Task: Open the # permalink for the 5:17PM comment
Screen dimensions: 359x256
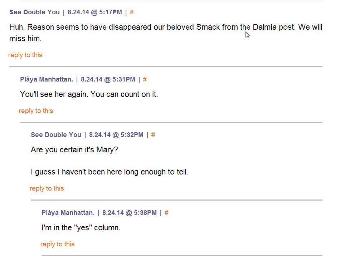Action: tap(132, 12)
